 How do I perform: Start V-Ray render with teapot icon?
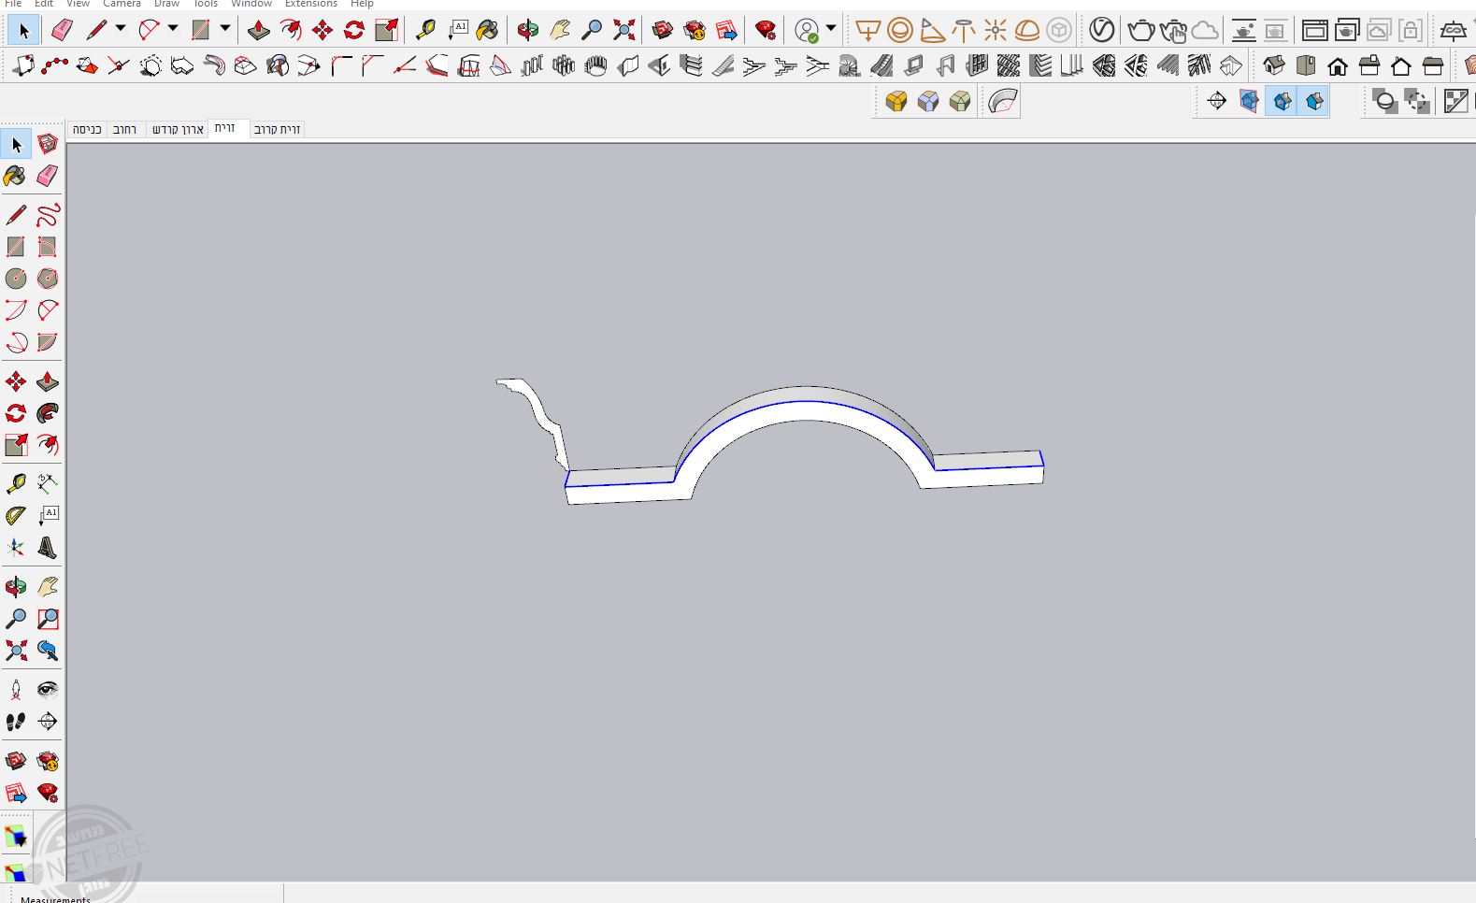1141,31
